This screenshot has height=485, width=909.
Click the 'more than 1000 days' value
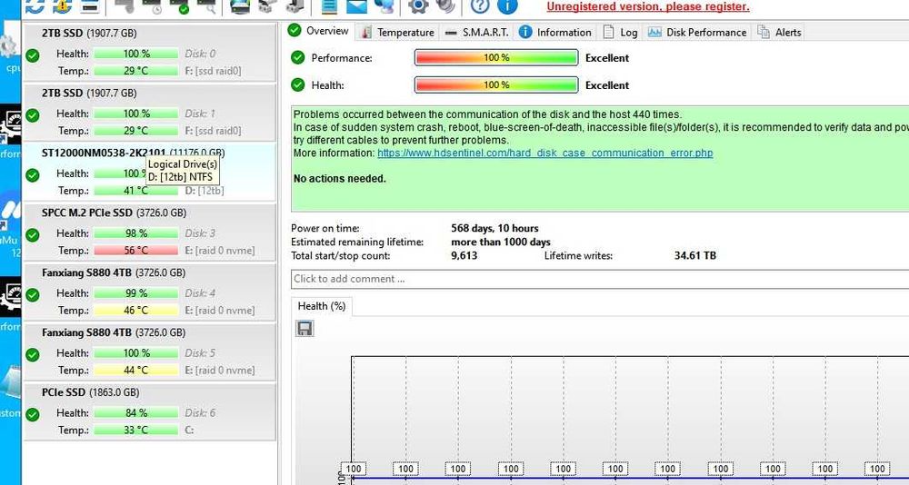pos(501,242)
